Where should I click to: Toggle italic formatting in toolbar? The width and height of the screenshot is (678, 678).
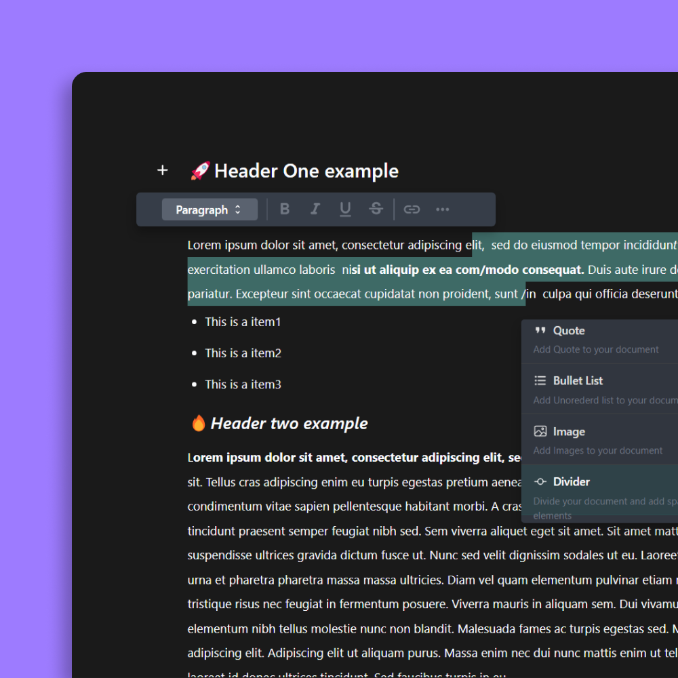tap(315, 210)
